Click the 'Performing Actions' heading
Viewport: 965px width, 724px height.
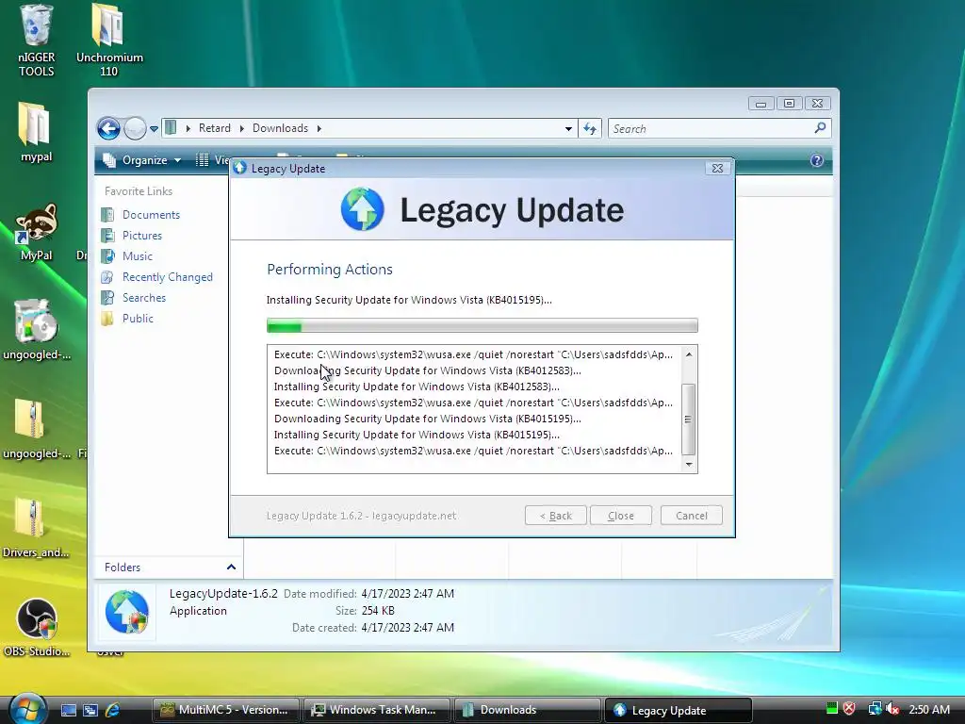click(329, 270)
